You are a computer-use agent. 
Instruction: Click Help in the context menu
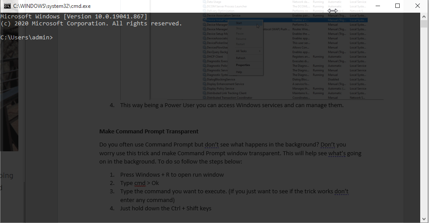[x=239, y=72]
